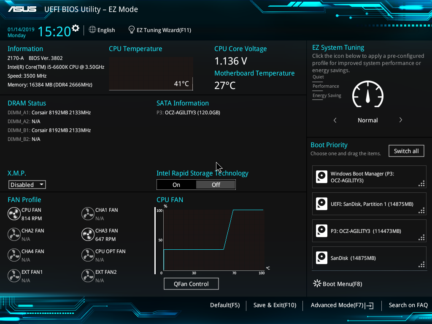Click the CHA3 FAN icon

[x=88, y=235]
